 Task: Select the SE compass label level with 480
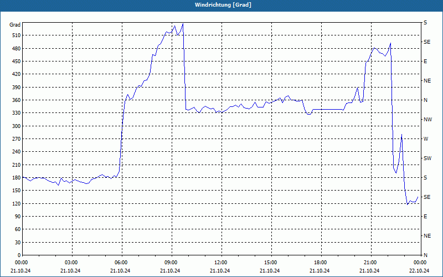pyautogui.click(x=427, y=42)
